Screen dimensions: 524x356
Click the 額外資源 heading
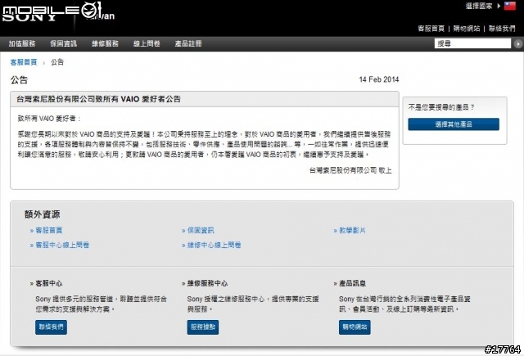tap(42, 214)
